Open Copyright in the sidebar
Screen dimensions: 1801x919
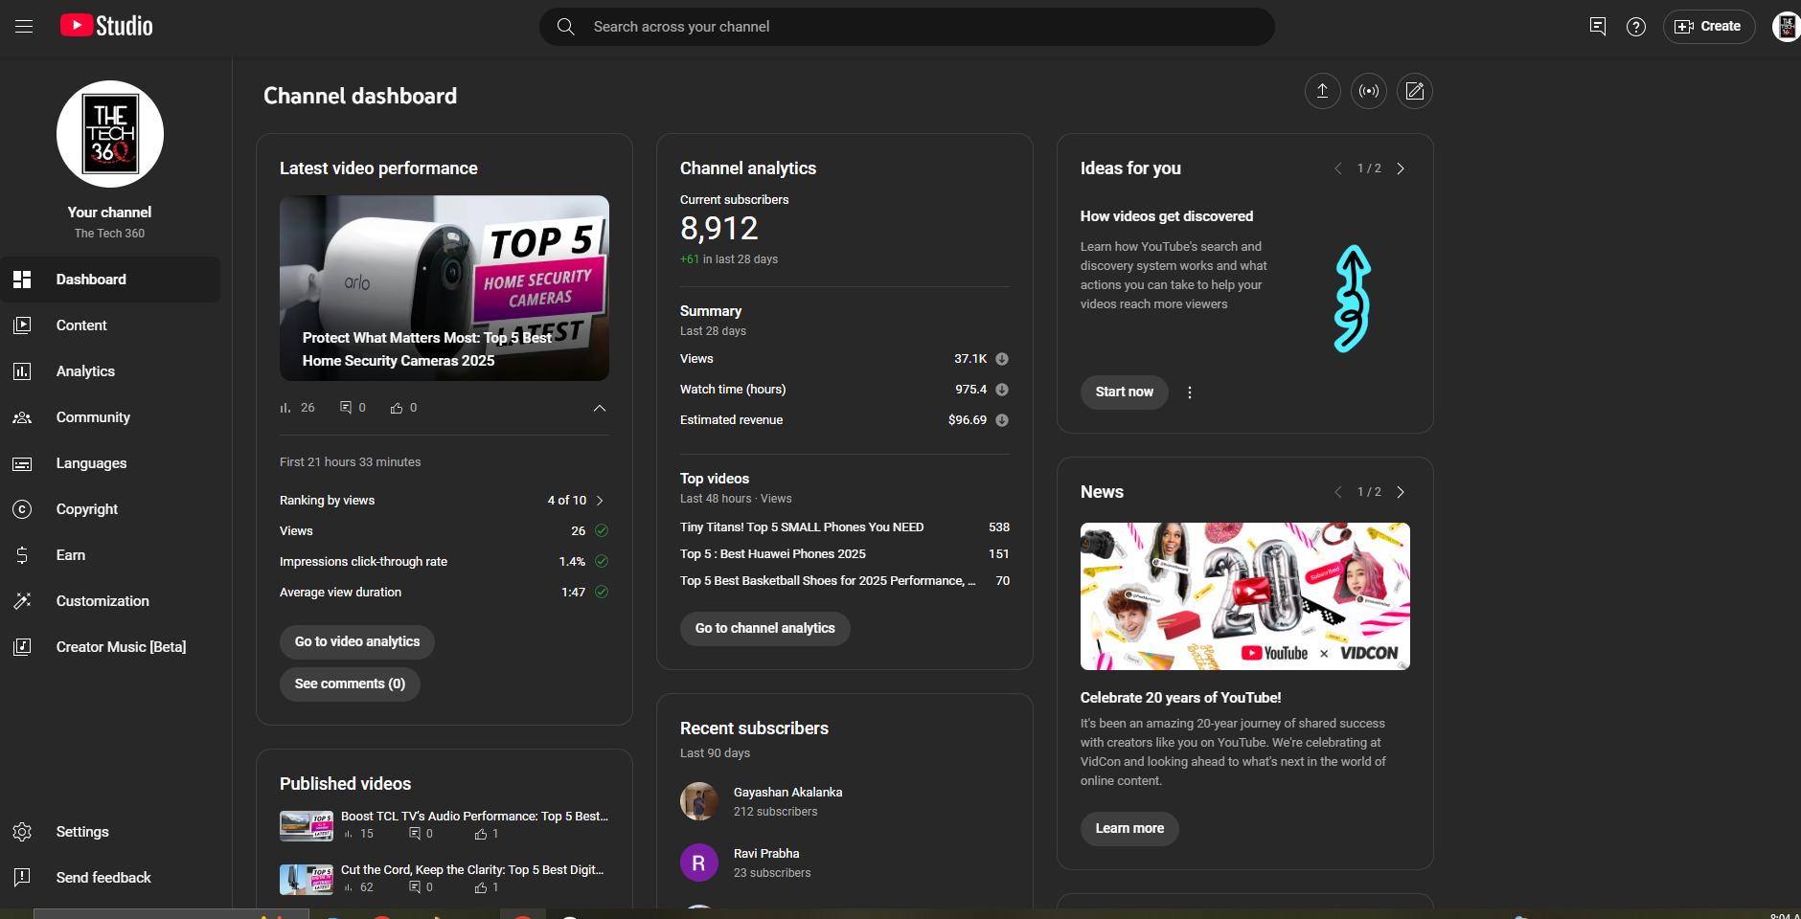coord(110,509)
